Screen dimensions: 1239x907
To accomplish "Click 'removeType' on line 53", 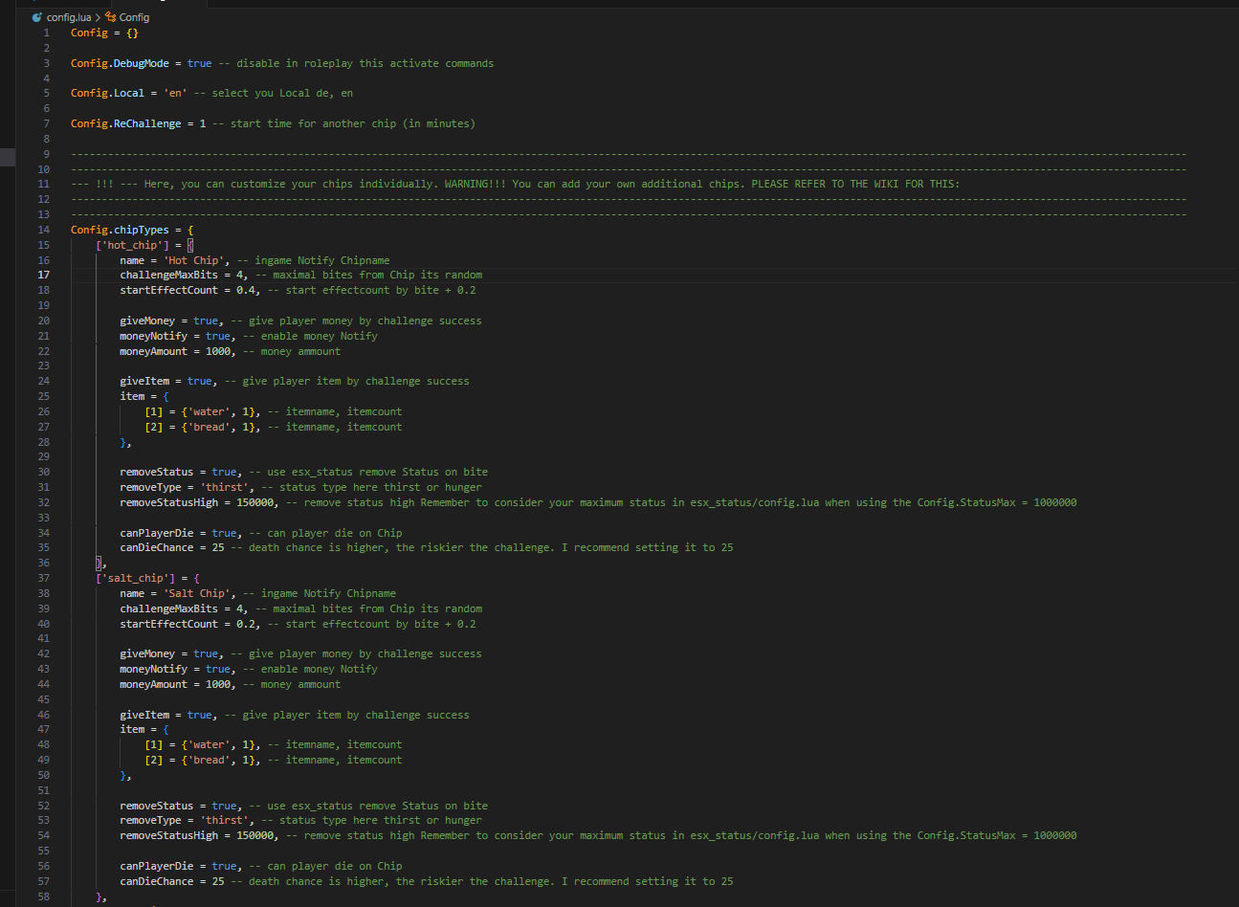I will coord(150,820).
